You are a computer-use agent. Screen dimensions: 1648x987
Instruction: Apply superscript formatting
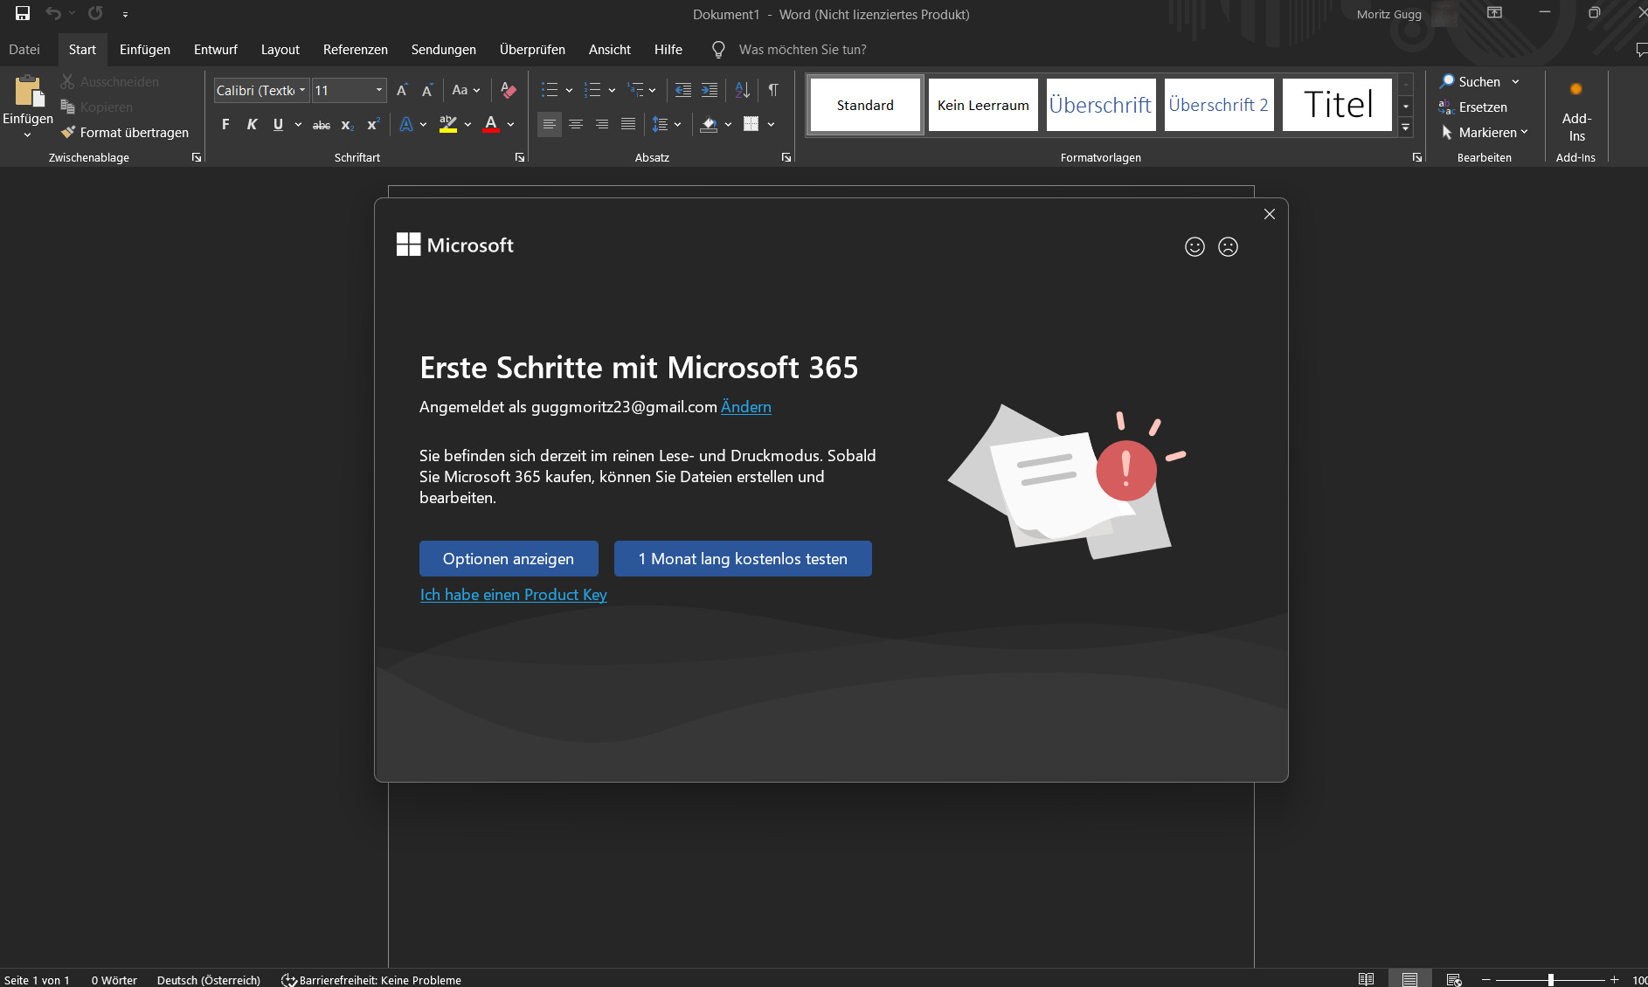(373, 125)
